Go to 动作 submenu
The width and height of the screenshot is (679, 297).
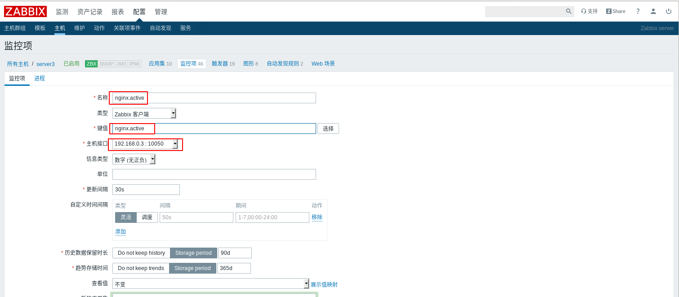point(99,28)
